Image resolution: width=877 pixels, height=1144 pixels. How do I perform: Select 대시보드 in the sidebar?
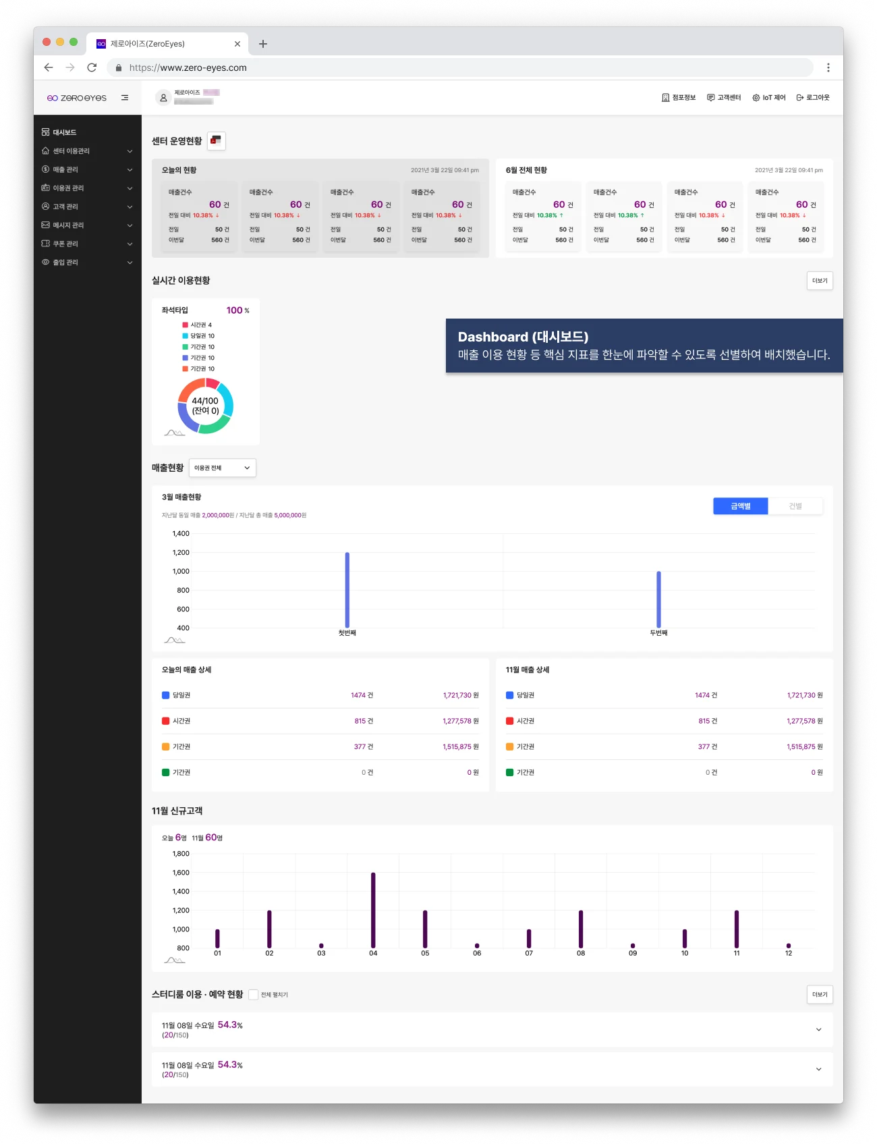(65, 132)
